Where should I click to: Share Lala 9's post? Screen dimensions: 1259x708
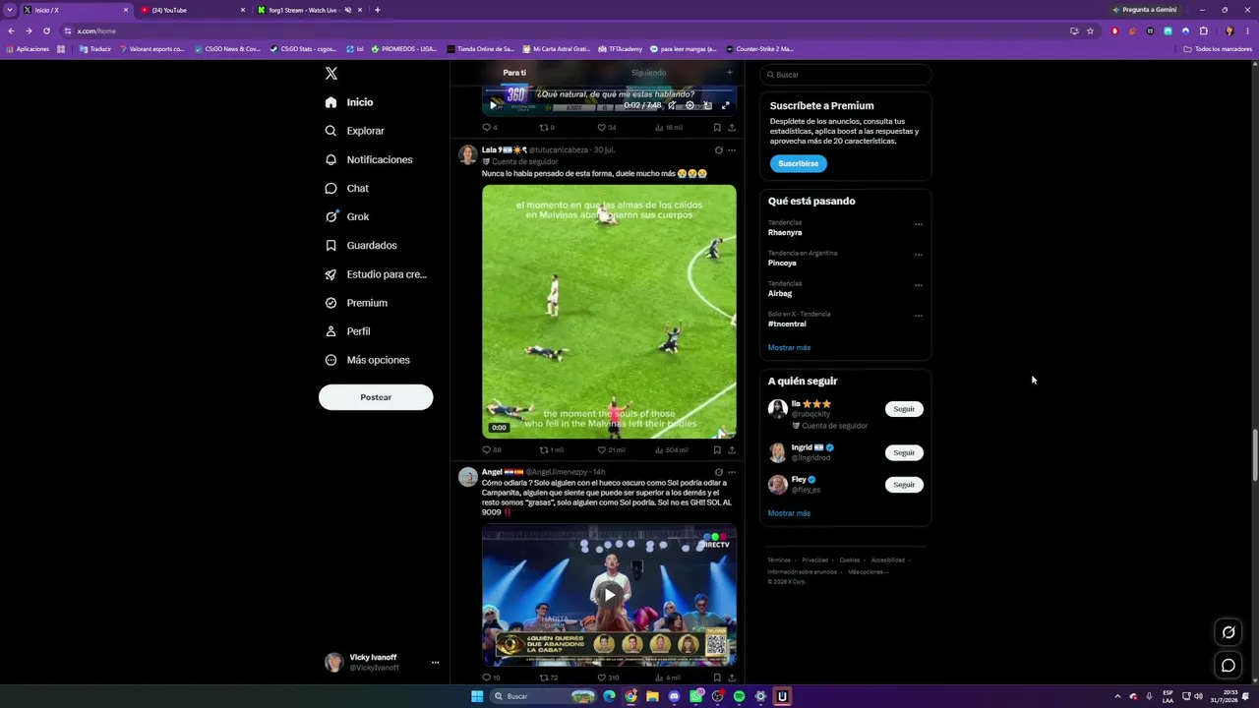(731, 450)
